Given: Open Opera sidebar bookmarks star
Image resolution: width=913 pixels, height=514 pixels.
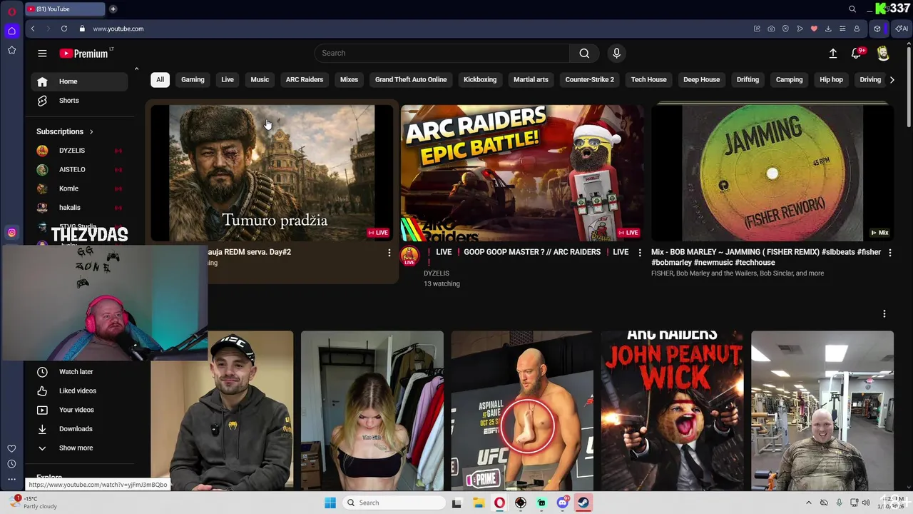Looking at the screenshot, I should (11, 50).
